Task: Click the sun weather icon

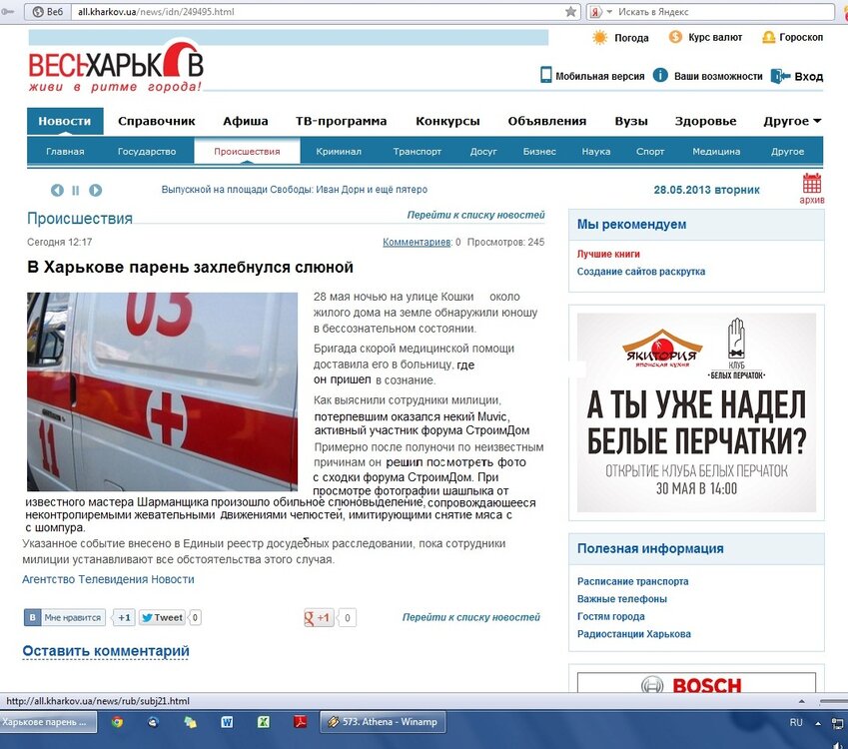Action: coord(599,37)
